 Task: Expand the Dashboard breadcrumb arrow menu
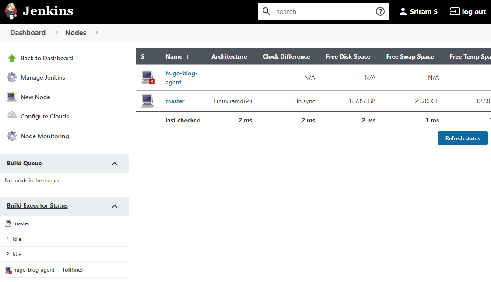(x=56, y=32)
